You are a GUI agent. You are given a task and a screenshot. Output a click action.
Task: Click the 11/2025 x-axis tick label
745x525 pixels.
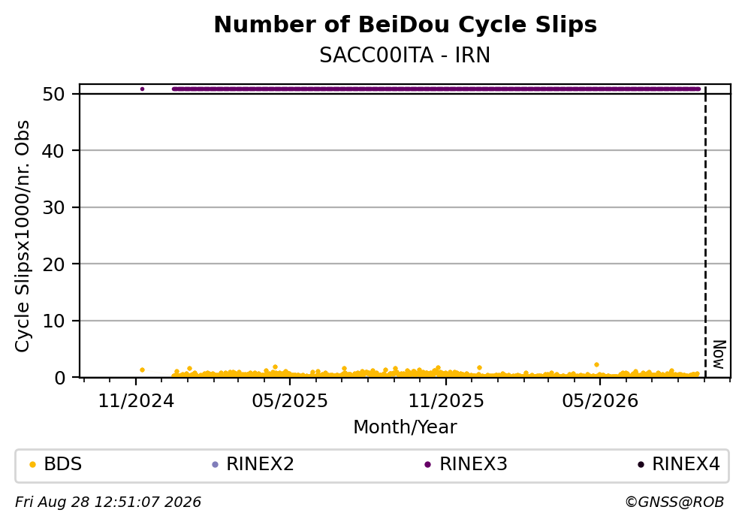click(446, 401)
